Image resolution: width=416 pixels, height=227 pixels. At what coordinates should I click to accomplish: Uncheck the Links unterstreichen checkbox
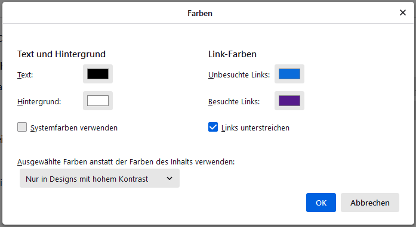click(x=213, y=127)
